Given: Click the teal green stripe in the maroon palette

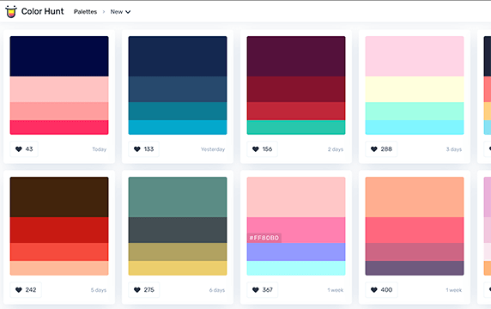Looking at the screenshot, I should pyautogui.click(x=296, y=127).
